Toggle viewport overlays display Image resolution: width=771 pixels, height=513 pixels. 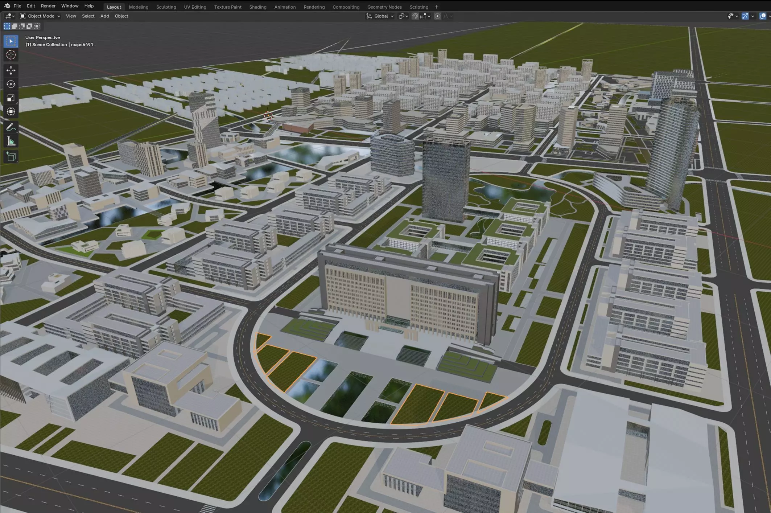pyautogui.click(x=763, y=16)
